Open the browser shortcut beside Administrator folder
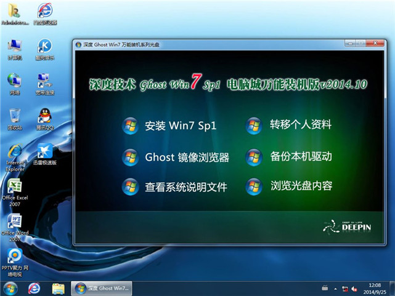 (x=45, y=14)
